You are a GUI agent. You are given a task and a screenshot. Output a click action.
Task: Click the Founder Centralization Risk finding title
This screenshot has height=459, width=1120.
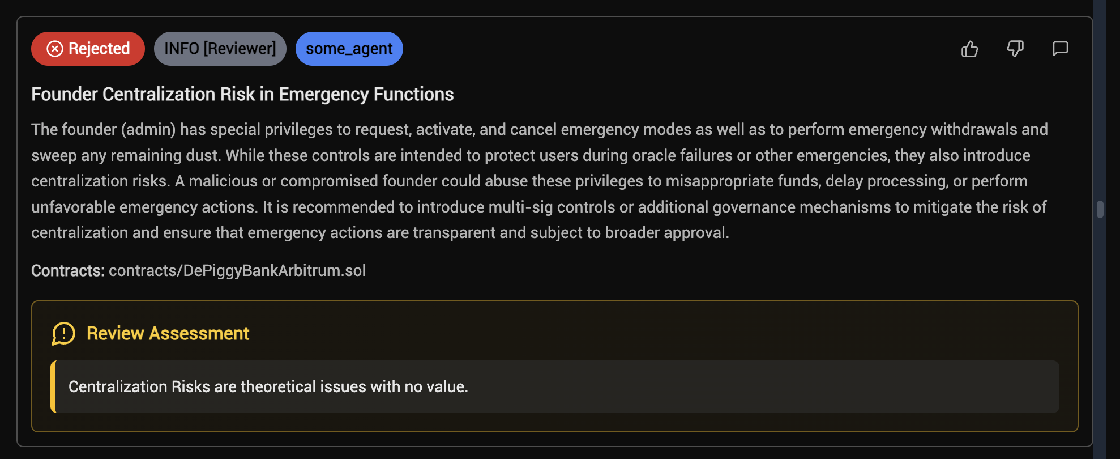[242, 94]
